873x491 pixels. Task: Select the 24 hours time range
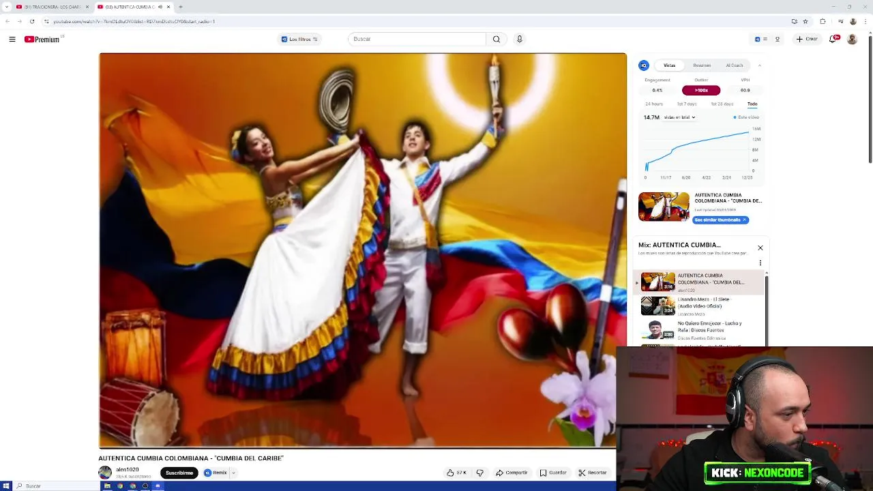pos(654,104)
